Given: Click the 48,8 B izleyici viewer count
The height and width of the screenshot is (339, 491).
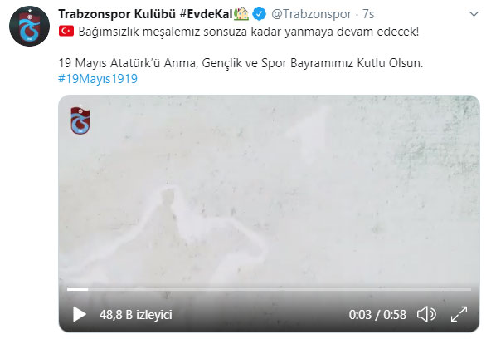Looking at the screenshot, I should (135, 315).
